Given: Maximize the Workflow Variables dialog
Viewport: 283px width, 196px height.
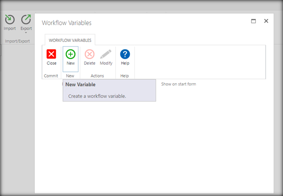Looking at the screenshot, I should (253, 21).
